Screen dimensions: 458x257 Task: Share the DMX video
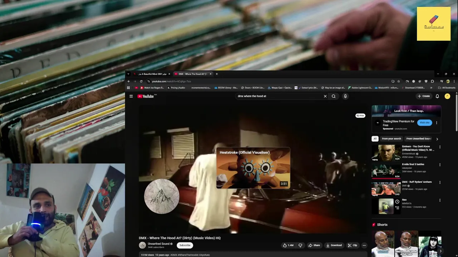(314, 245)
